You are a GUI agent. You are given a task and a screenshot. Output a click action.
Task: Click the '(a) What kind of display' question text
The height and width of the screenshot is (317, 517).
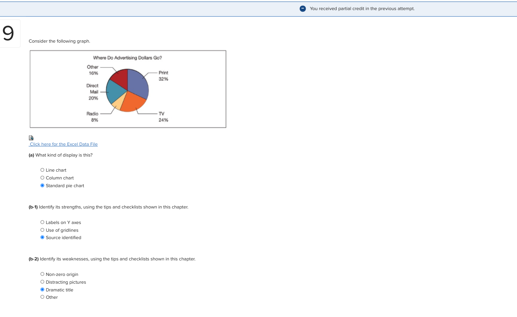[x=61, y=155]
